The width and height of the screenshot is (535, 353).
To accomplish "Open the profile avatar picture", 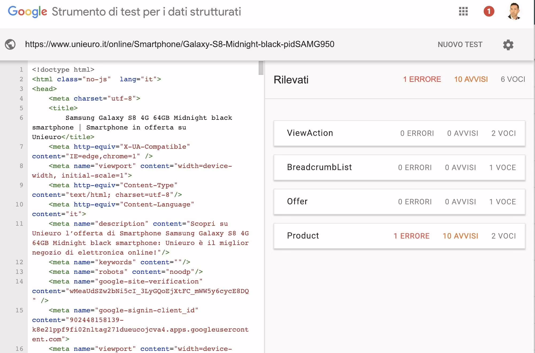I will pyautogui.click(x=514, y=11).
